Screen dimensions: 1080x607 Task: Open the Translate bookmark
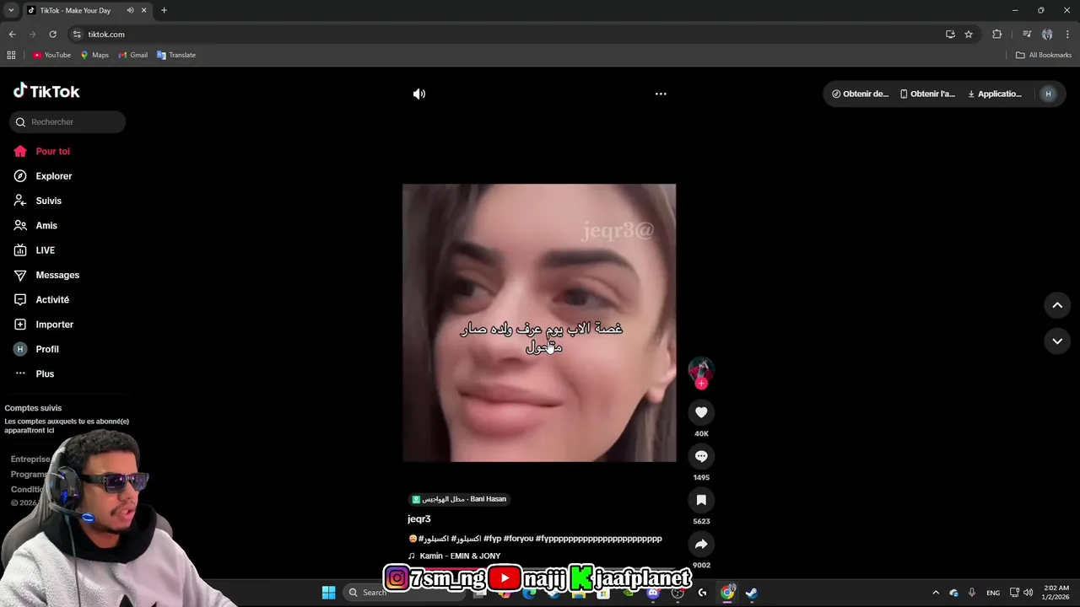(x=176, y=55)
